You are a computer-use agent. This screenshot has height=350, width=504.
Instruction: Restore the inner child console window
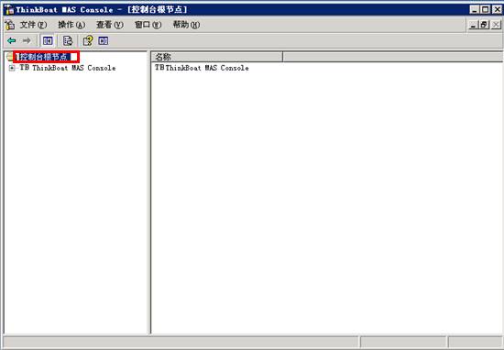point(484,25)
